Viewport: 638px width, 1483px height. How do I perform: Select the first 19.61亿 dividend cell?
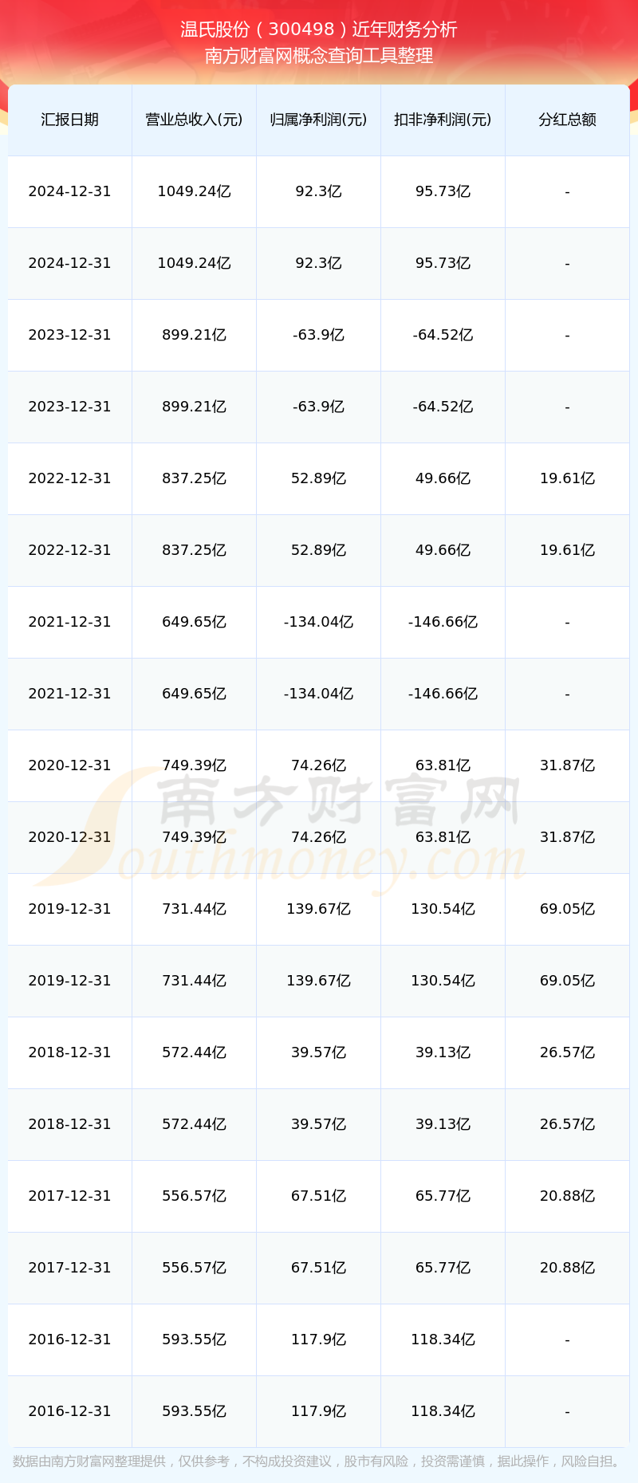pos(567,478)
